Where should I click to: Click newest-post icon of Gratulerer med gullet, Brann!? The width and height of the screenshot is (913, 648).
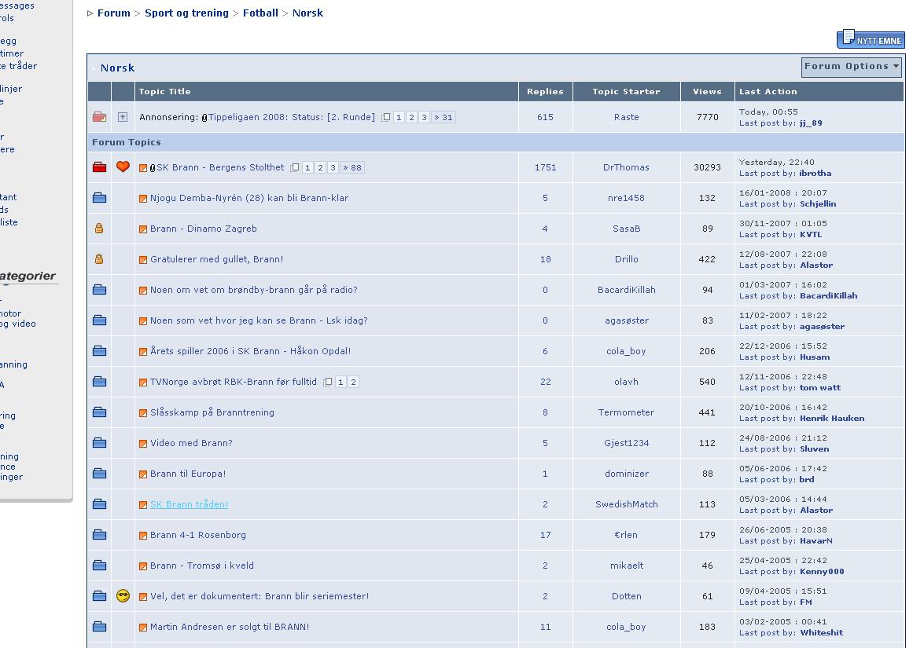pos(142,260)
